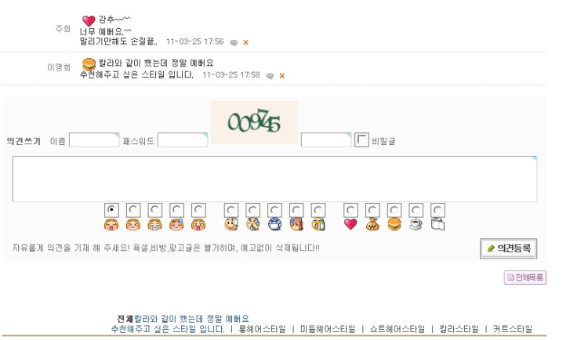588x340 pixels.
Task: Select the radio button above the heart emoticon
Action: tap(350, 210)
